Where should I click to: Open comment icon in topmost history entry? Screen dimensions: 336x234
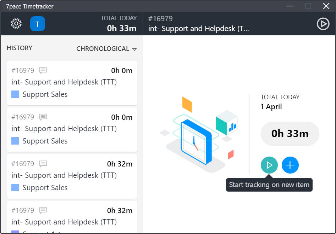(x=43, y=70)
